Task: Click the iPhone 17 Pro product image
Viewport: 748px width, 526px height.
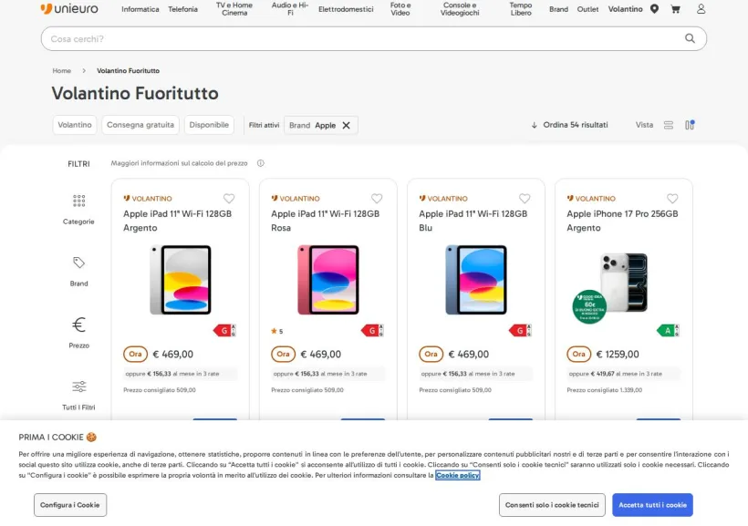Action: pos(624,283)
